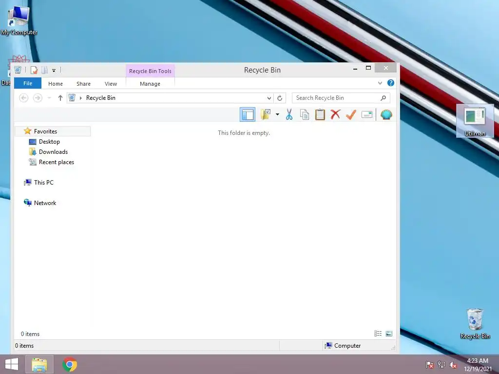
Task: Minimize the Recycle Bin window
Action: point(355,68)
